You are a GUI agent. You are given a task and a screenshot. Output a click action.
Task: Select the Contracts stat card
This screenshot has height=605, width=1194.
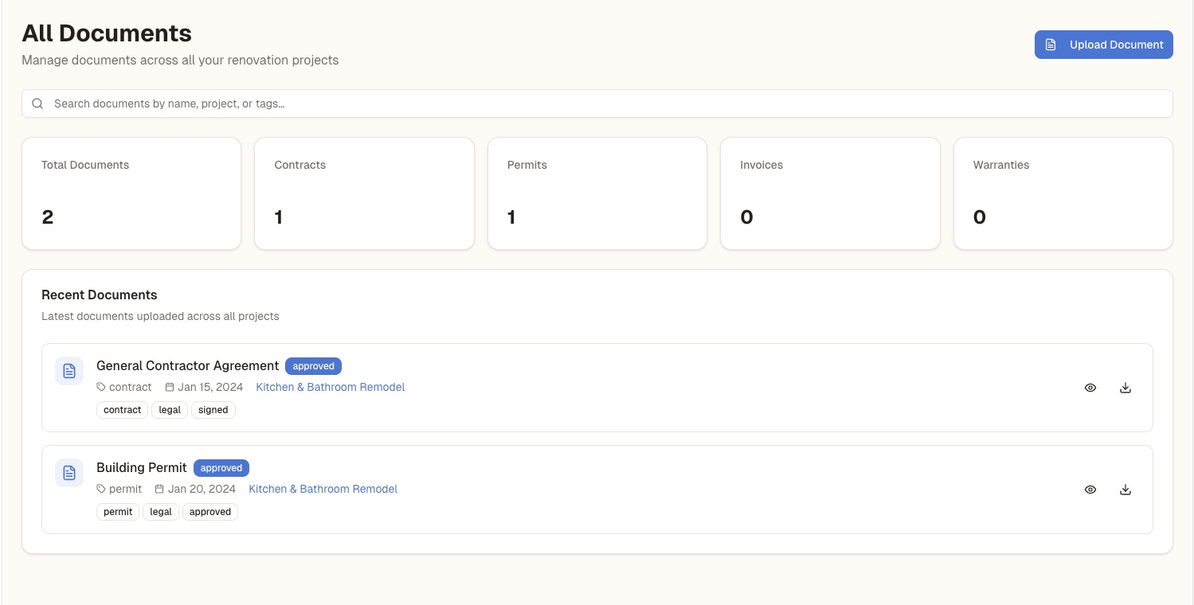click(364, 193)
